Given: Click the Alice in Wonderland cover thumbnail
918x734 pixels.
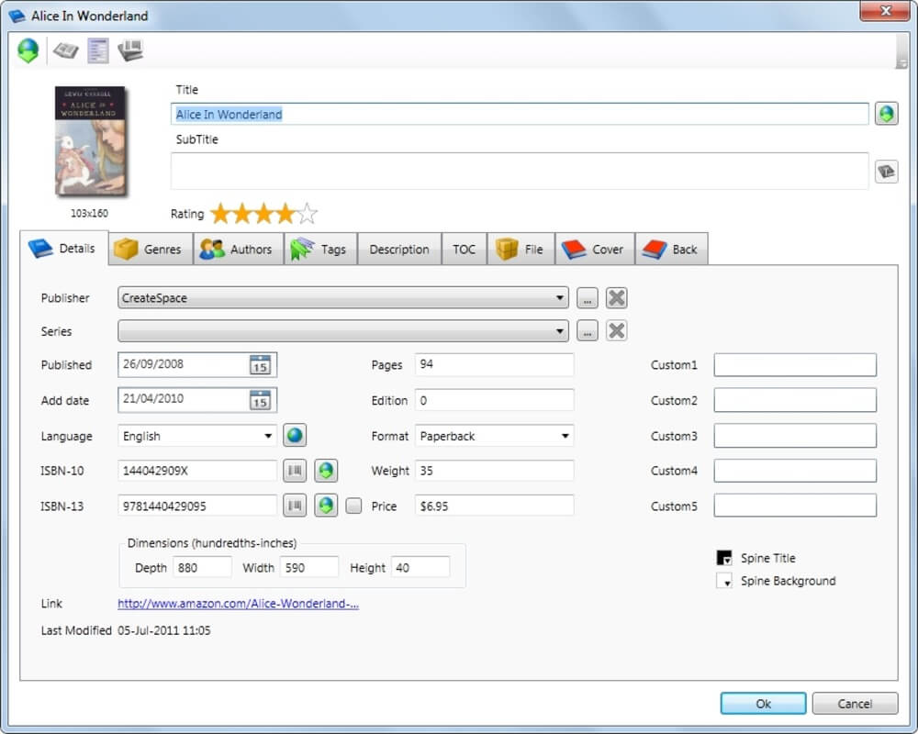Looking at the screenshot, I should [90, 140].
